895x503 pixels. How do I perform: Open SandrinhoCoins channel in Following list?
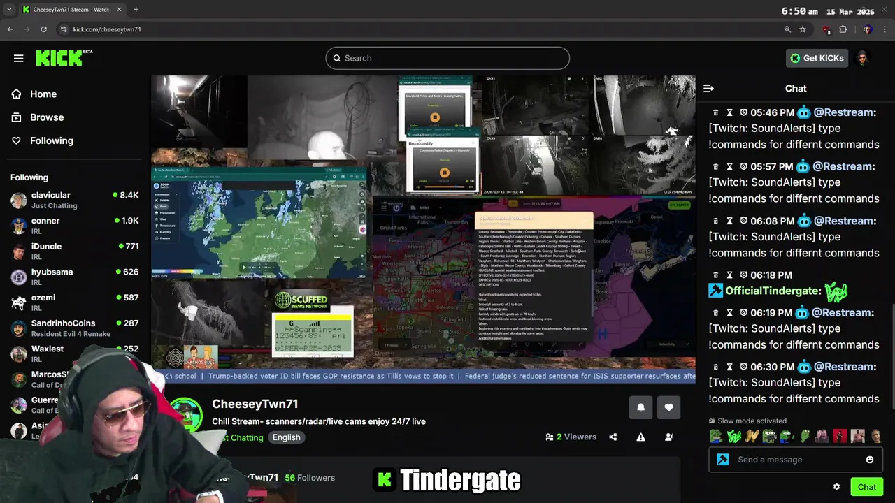click(x=75, y=328)
